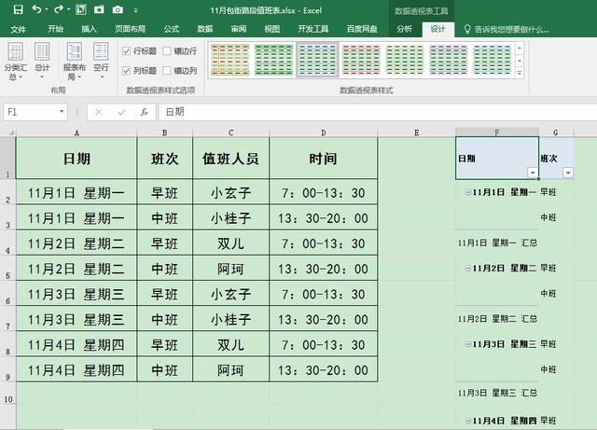Image resolution: width=597 pixels, height=430 pixels.
Task: Select the 设计 design tab
Action: click(x=437, y=29)
